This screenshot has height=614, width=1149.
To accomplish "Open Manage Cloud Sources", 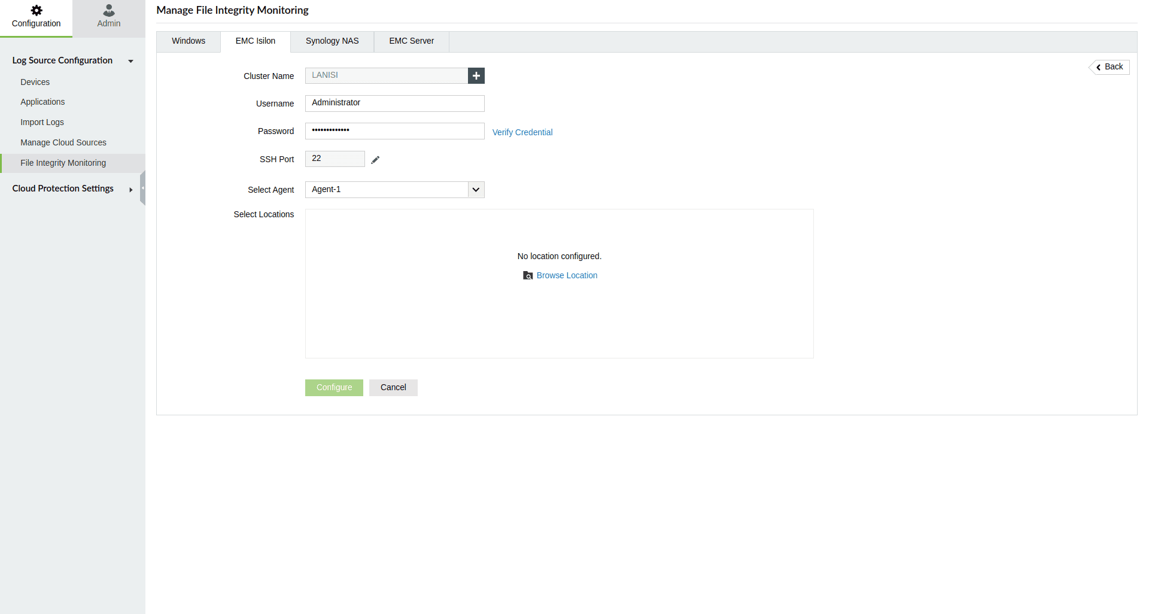I will pyautogui.click(x=63, y=142).
